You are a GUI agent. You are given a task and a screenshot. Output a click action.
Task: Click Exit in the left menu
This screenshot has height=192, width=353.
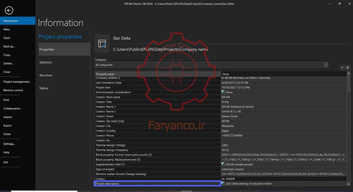coord(6,162)
